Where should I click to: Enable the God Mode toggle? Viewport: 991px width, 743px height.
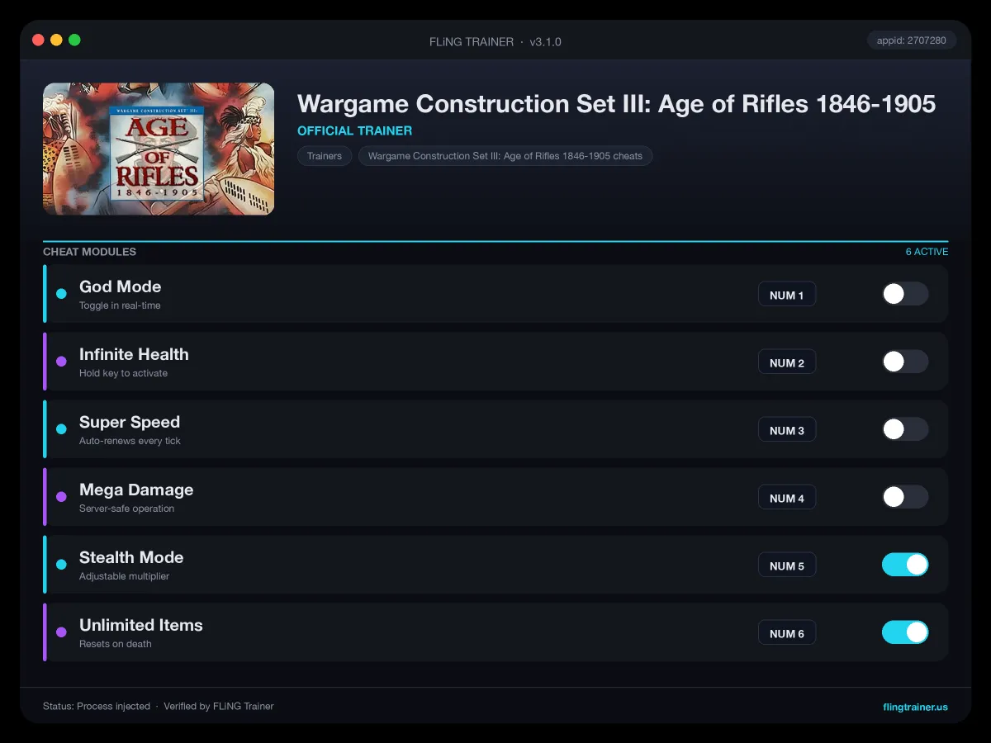click(x=905, y=294)
